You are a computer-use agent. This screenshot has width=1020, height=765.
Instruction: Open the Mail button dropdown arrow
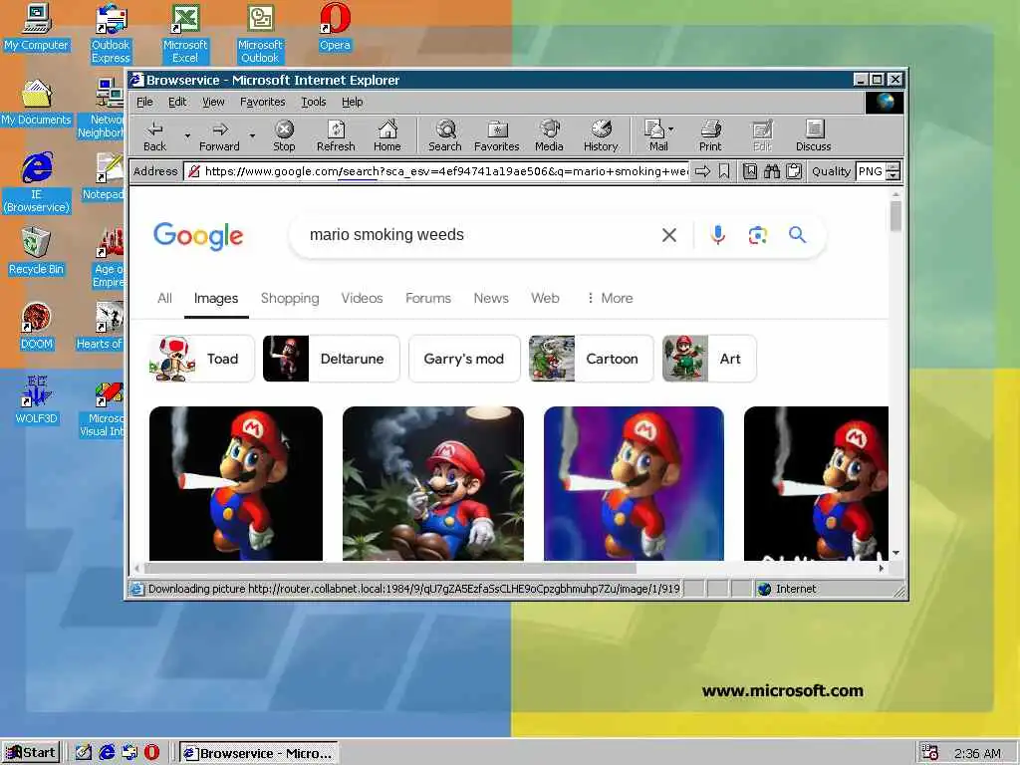point(671,128)
